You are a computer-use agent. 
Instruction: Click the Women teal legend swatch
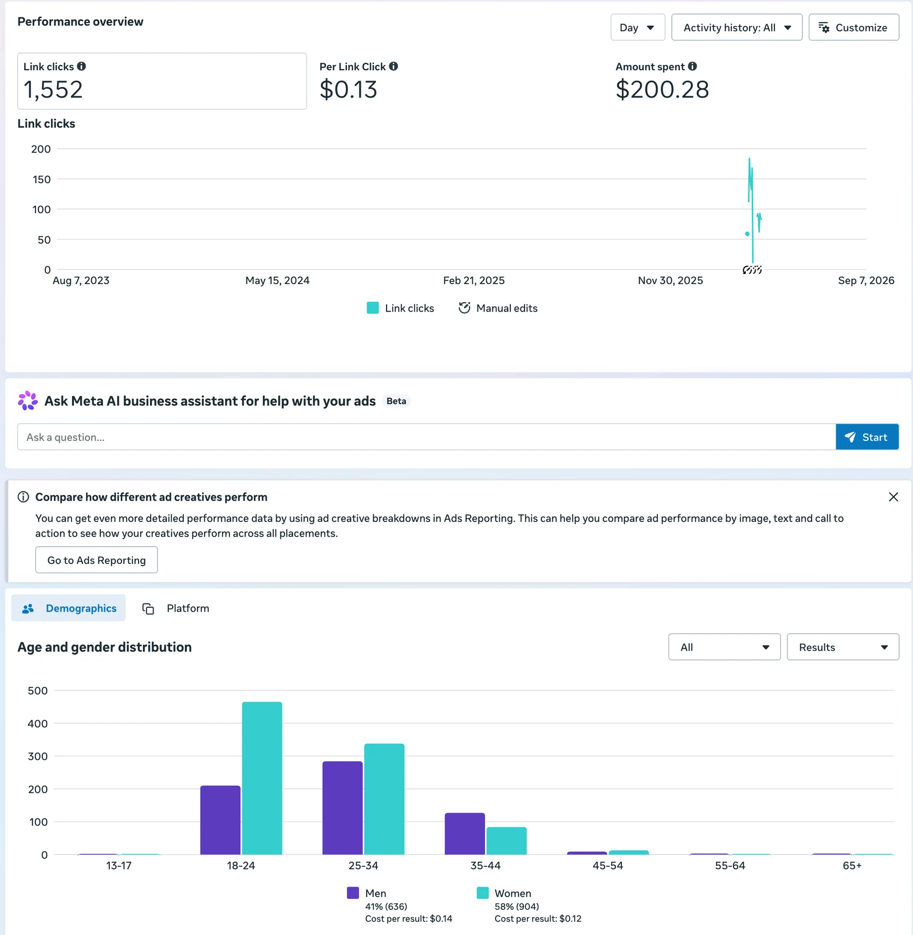point(482,893)
